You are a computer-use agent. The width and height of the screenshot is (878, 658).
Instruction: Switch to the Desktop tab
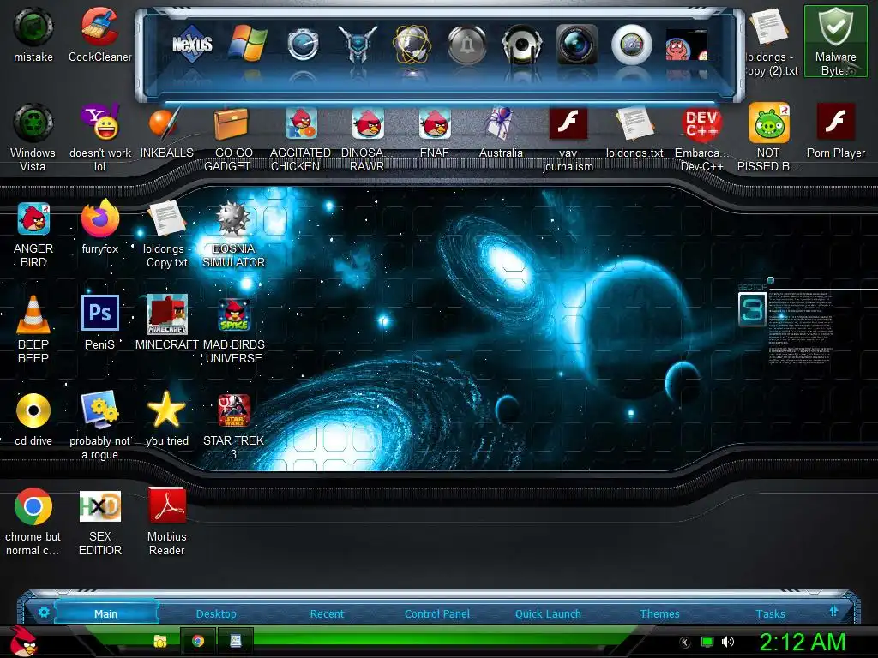click(216, 613)
